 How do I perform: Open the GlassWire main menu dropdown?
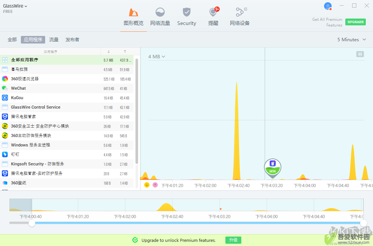[15, 6]
